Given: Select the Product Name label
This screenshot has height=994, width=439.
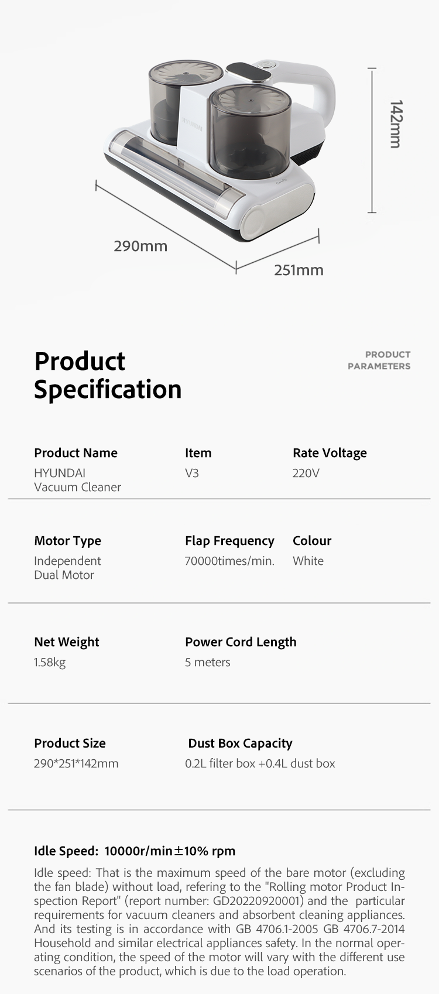Looking at the screenshot, I should 76,453.
